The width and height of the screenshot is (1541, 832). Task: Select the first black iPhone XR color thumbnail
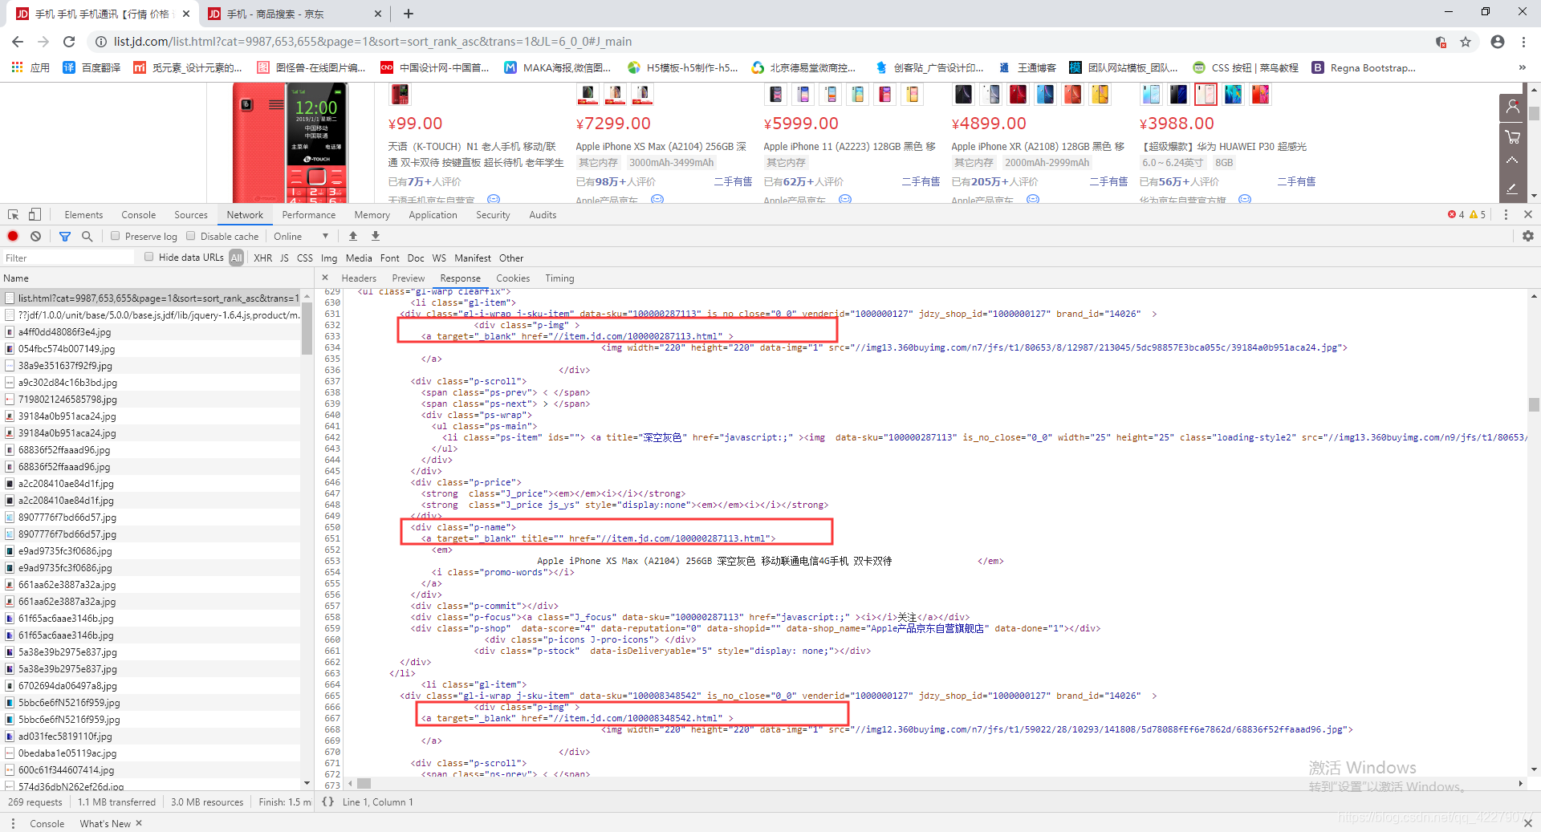click(x=963, y=95)
